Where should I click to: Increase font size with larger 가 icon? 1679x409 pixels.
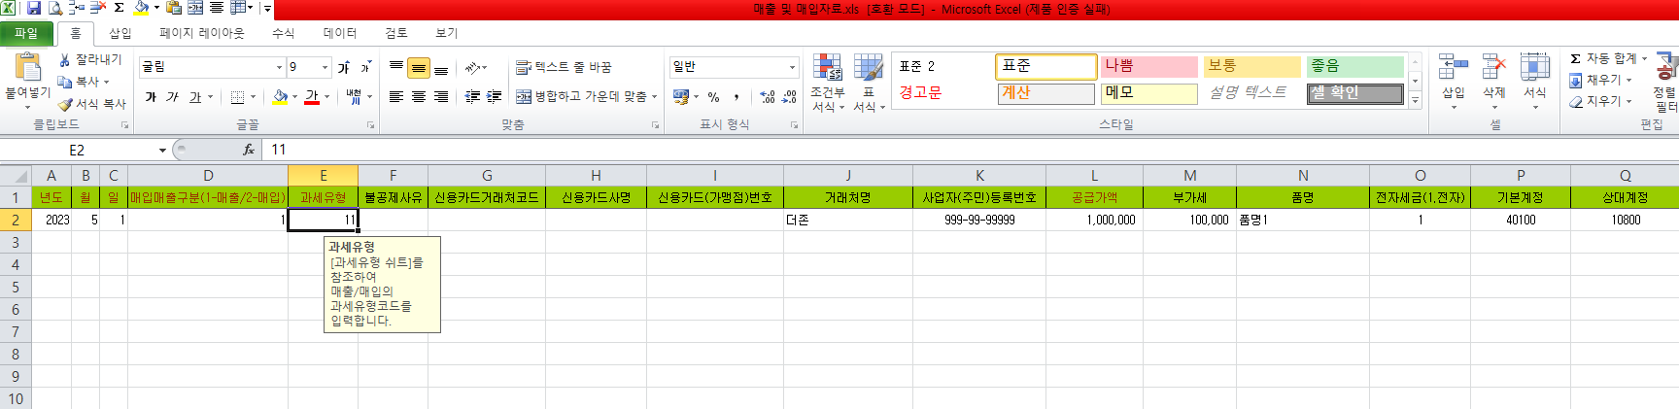(x=344, y=67)
